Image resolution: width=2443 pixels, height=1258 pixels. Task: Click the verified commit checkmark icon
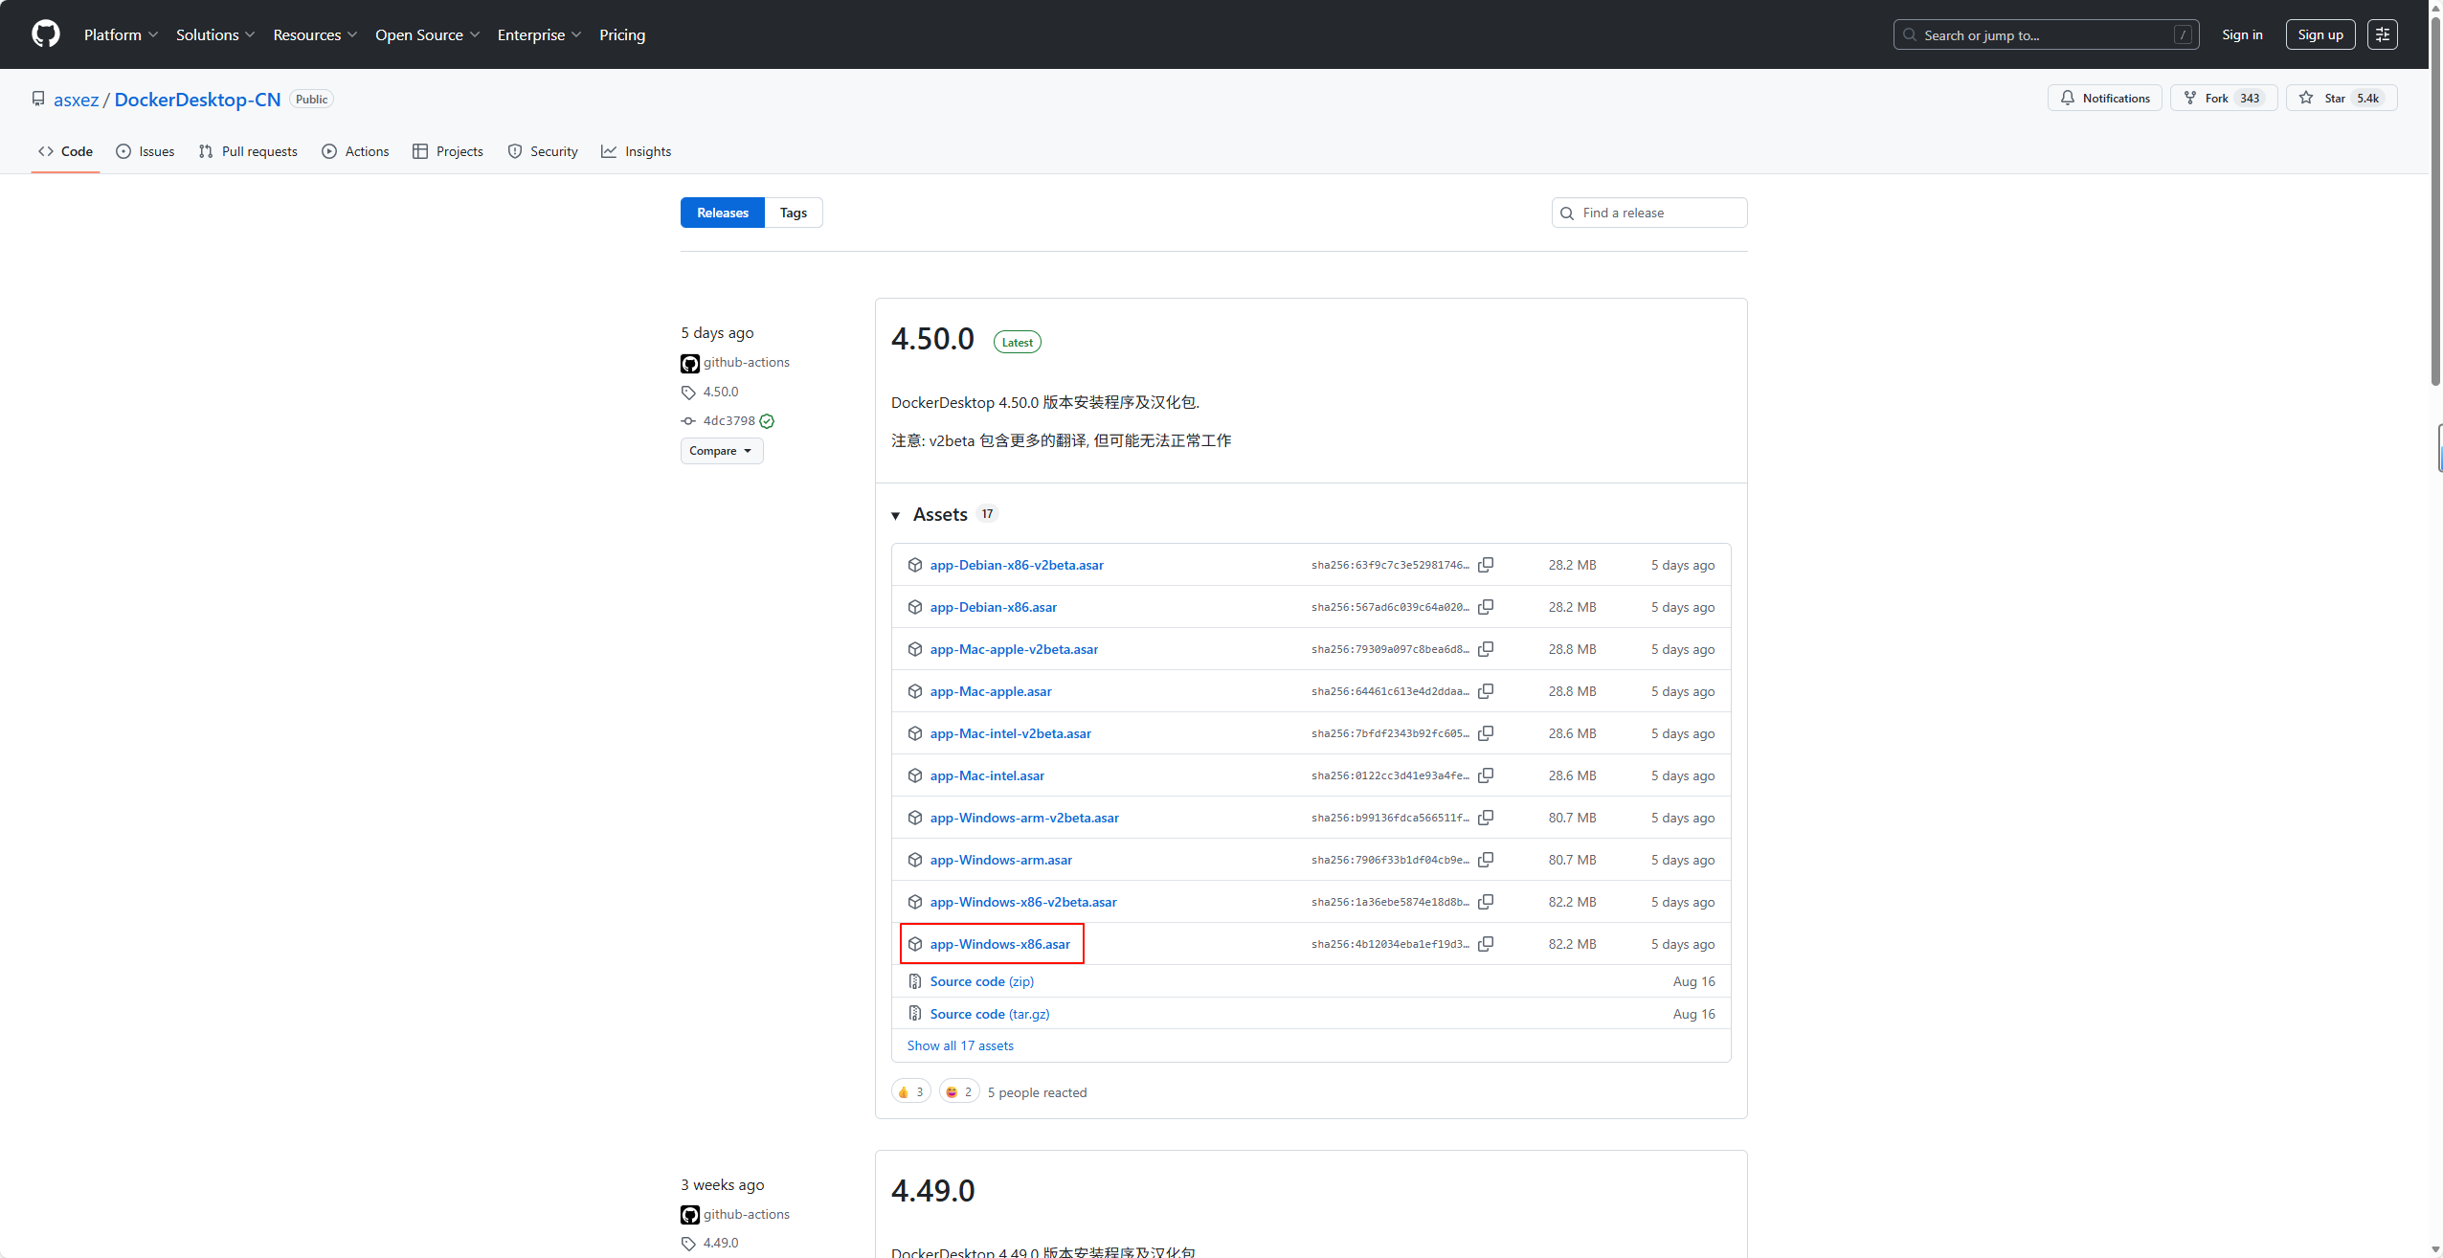click(768, 421)
